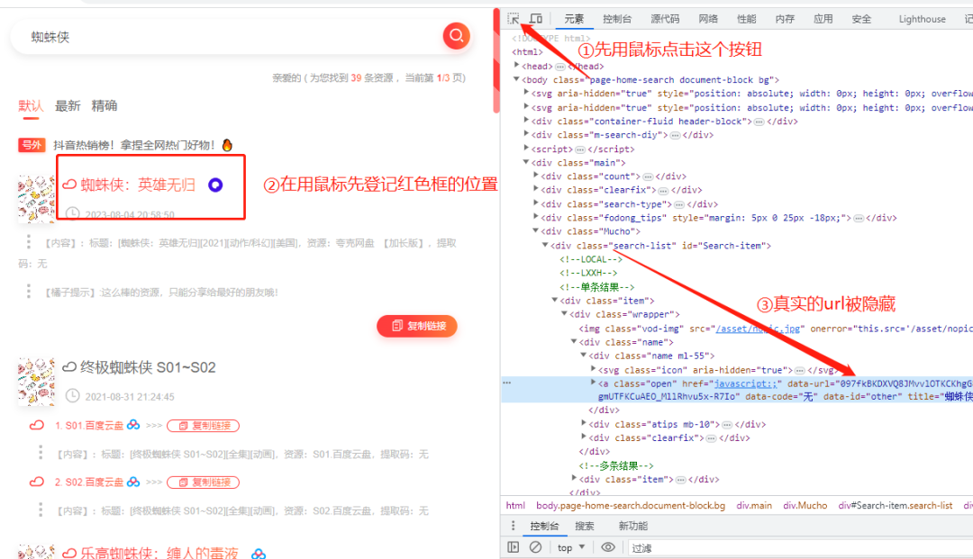The height and width of the screenshot is (559, 973).
Task: Expand the container-fluid header-block div
Action: 526,120
